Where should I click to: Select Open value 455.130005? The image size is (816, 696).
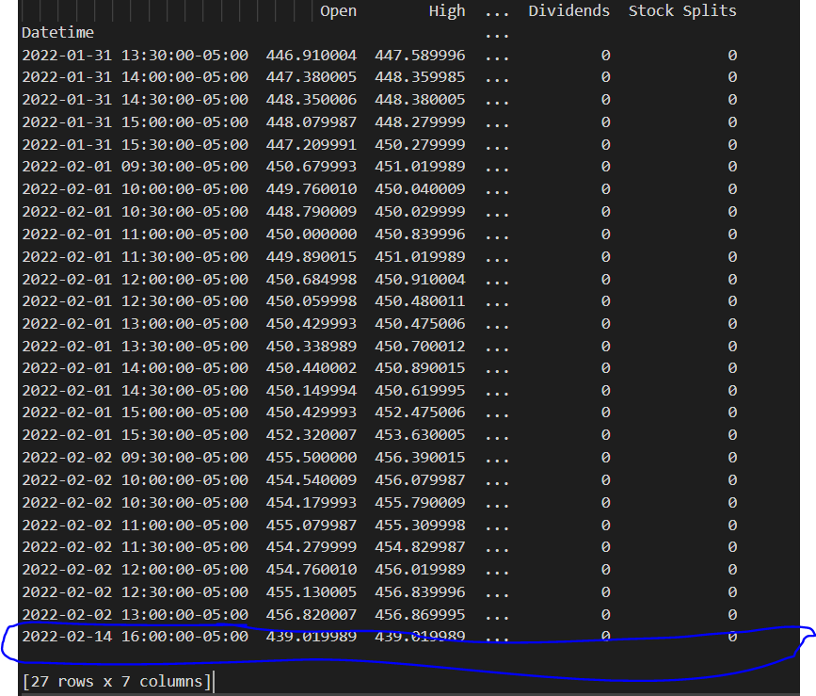(x=312, y=592)
